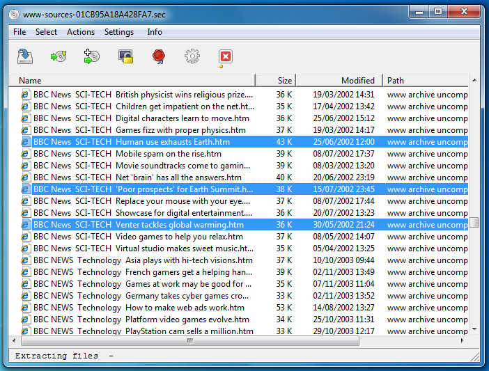Click file icon for Children get impatient row
The height and width of the screenshot is (371, 489).
point(26,106)
